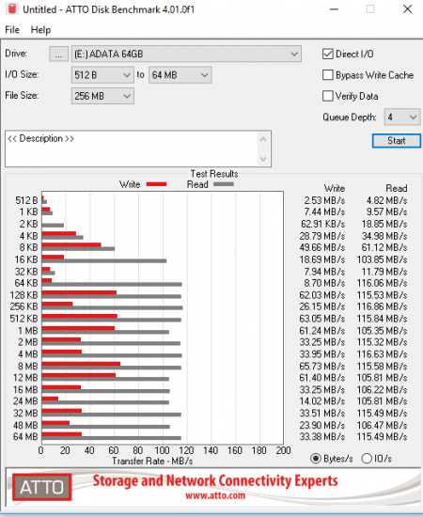
Task: Click the read value 4.82 MB/s
Action: 386,200
